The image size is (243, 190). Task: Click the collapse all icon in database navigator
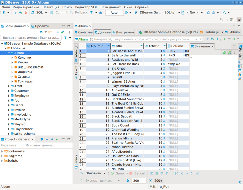58,32
